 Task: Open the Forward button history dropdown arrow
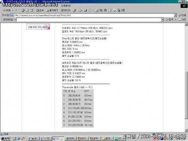pos(20,11)
